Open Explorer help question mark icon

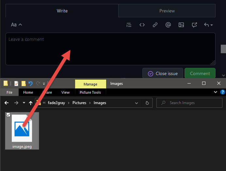[x=223, y=92]
